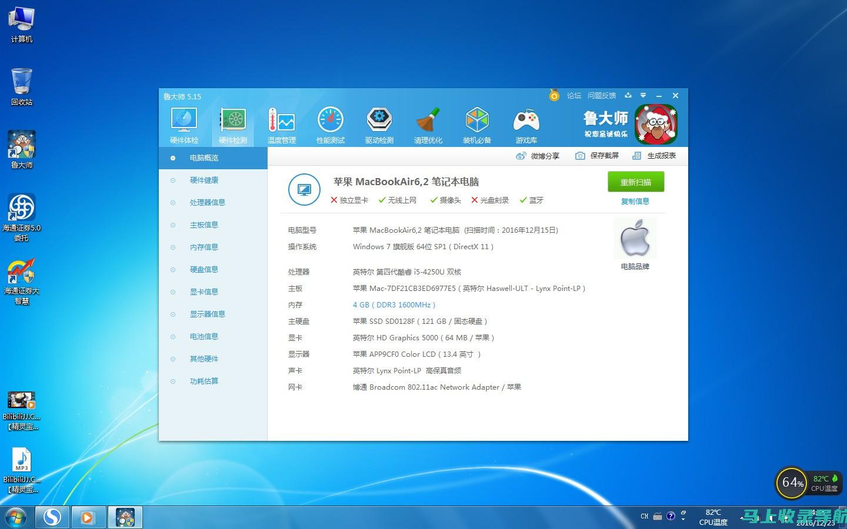Open 驱动检测 driver detection
The height and width of the screenshot is (529, 847).
click(379, 125)
